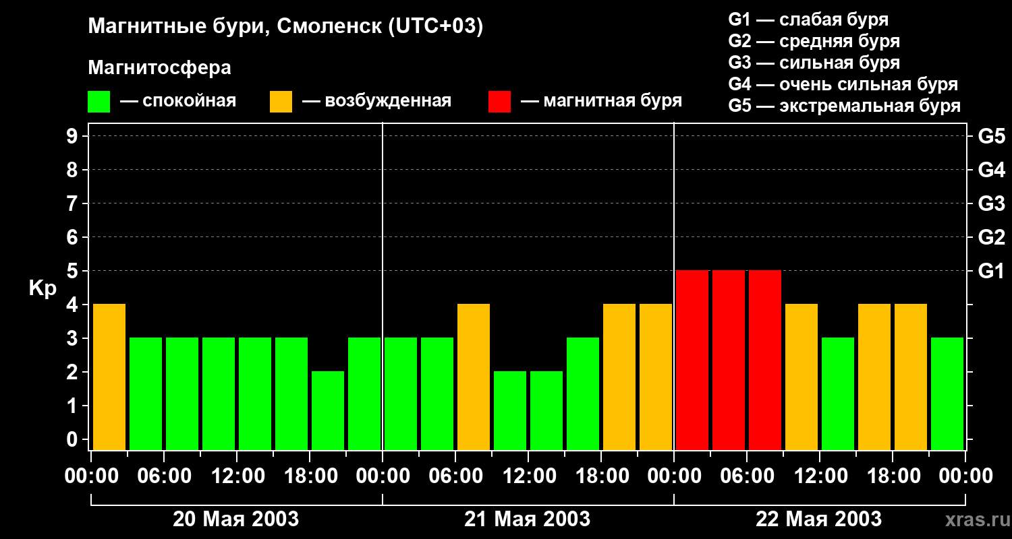Viewport: 1012px width, 539px height.
Task: Select the first orange bar on 20 Мая
Action: click(x=109, y=377)
